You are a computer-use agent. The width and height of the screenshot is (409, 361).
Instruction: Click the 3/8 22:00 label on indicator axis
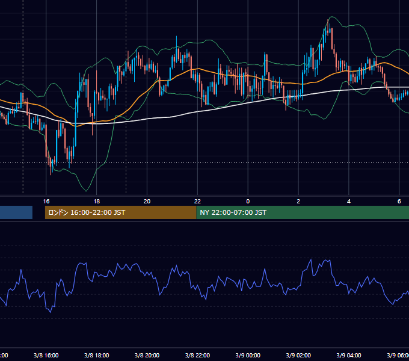197,355
